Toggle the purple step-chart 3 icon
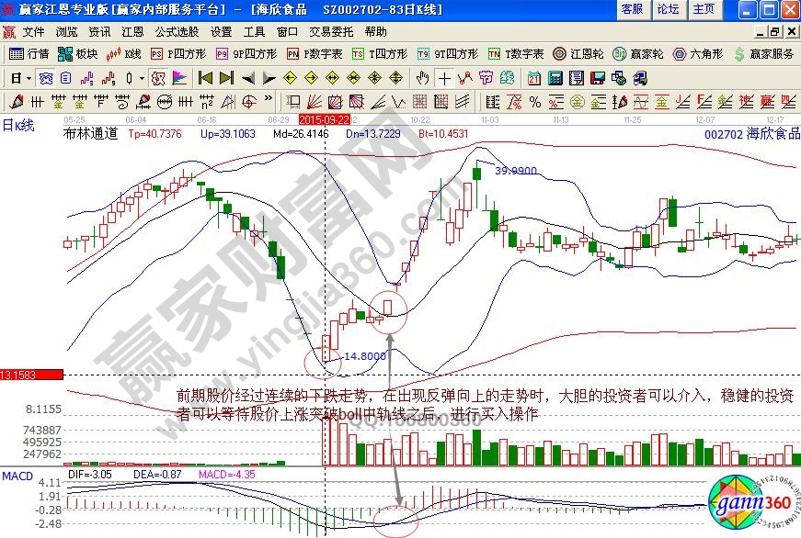This screenshot has width=801, height=538. tap(86, 78)
